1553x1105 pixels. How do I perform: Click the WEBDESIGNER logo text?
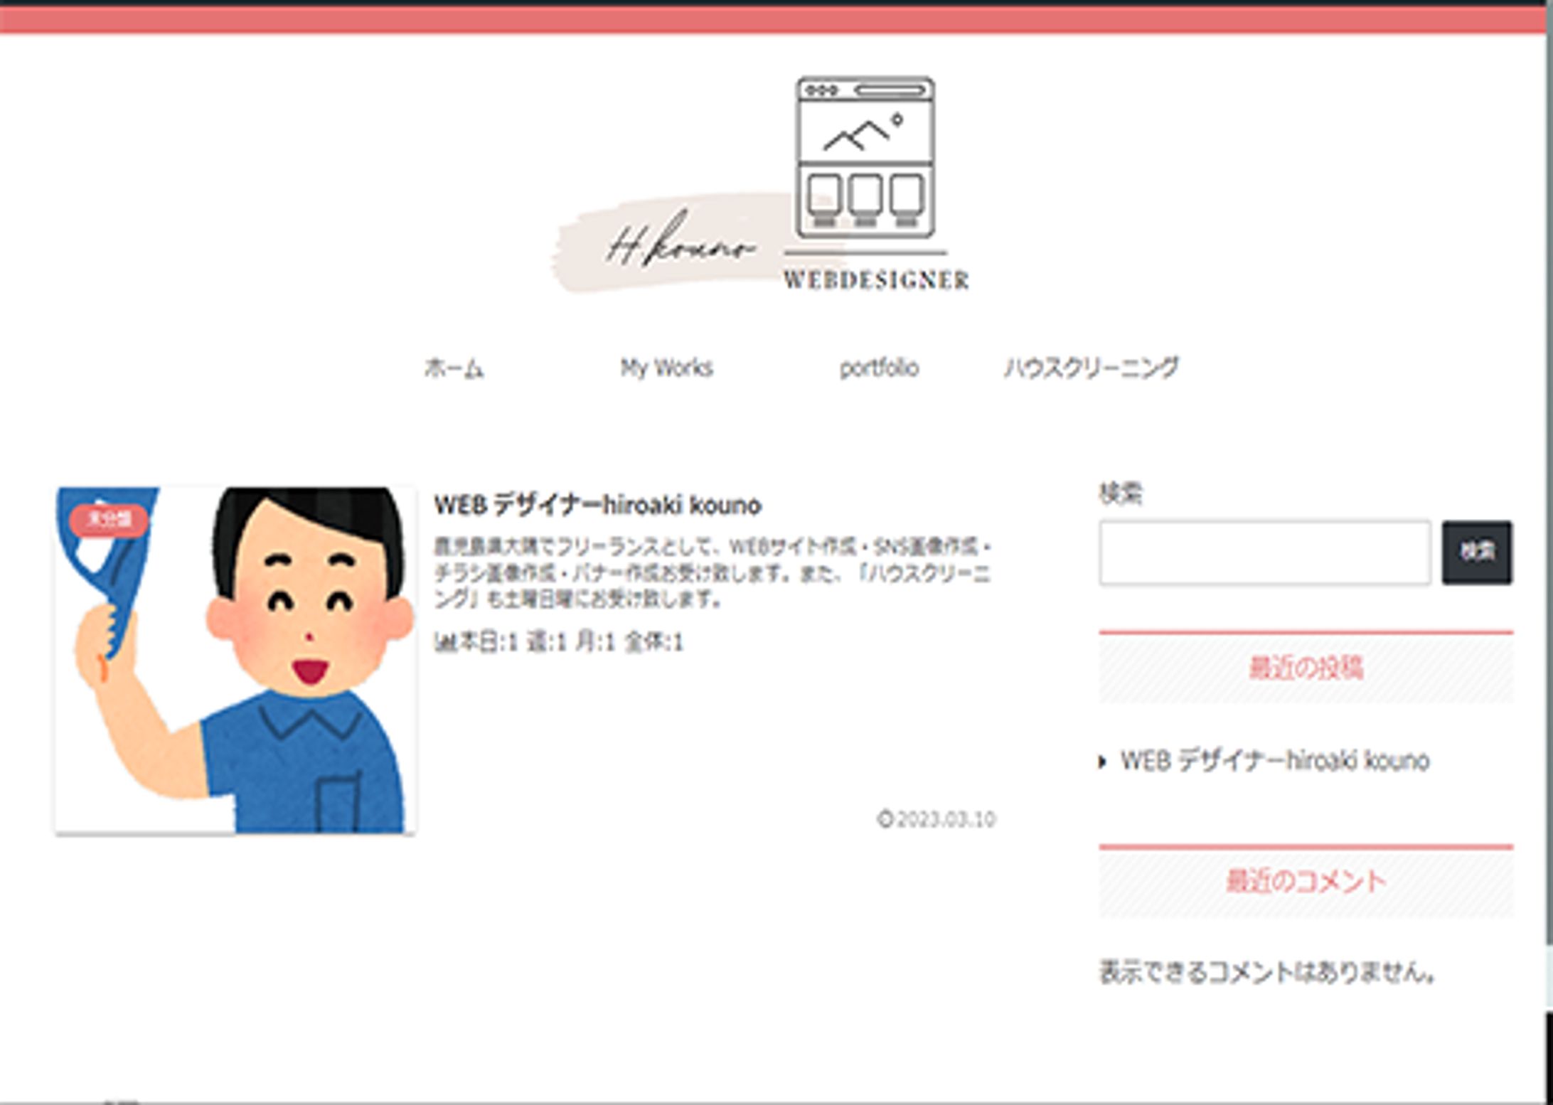(876, 279)
